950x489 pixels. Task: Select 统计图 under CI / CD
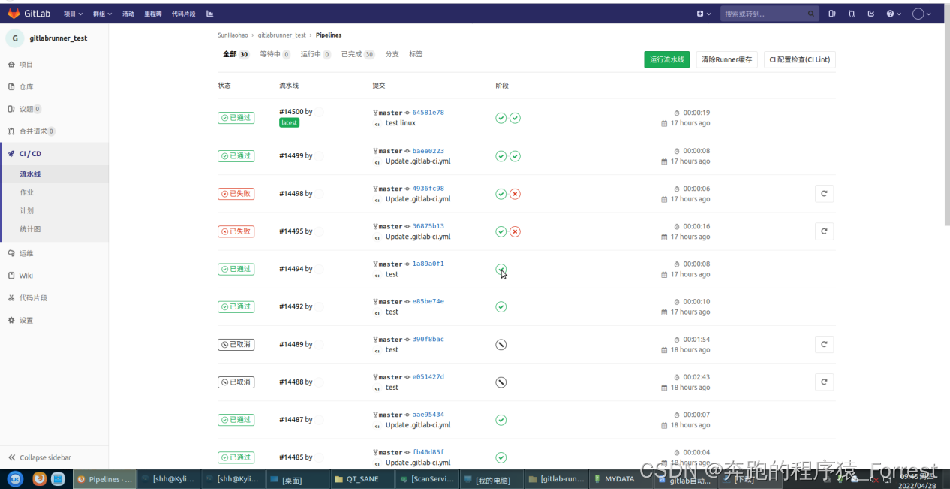point(30,229)
